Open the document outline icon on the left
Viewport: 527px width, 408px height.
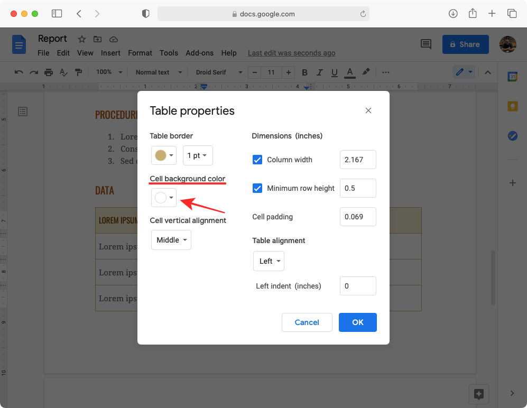coord(22,112)
